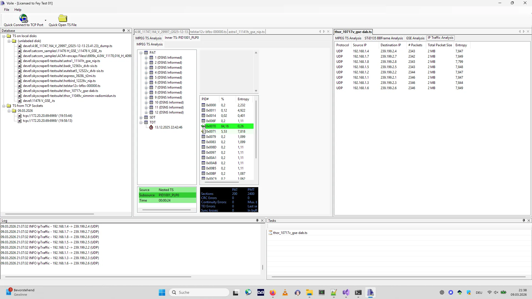
Task: Click Quick Open TS File folder icon
Action: coord(63,19)
